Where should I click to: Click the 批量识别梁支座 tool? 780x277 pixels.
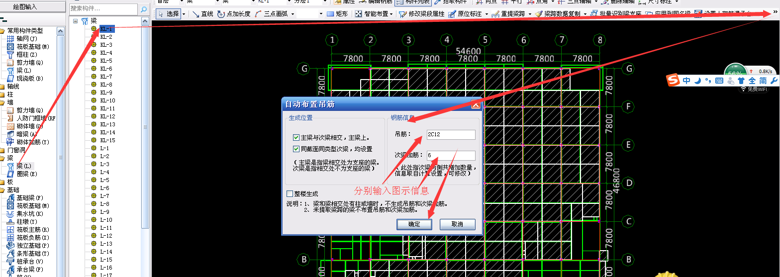pyautogui.click(x=616, y=14)
